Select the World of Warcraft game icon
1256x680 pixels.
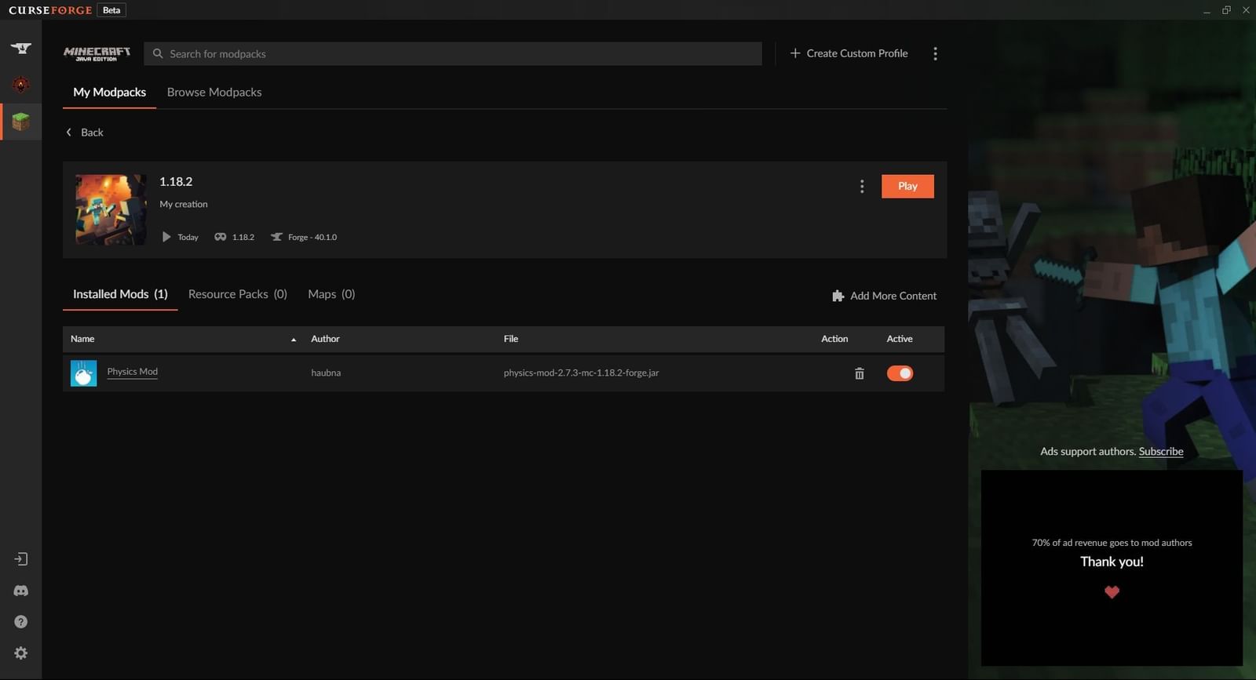[21, 85]
